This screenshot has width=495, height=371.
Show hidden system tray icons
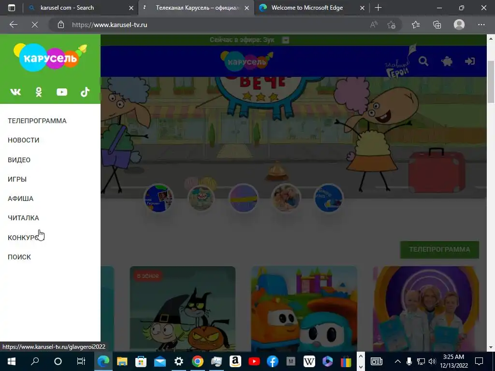[x=398, y=361]
